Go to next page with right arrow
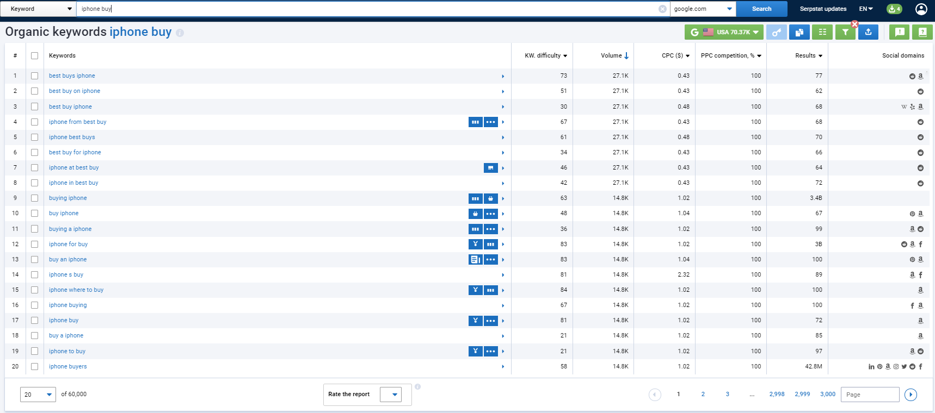 pos(911,395)
